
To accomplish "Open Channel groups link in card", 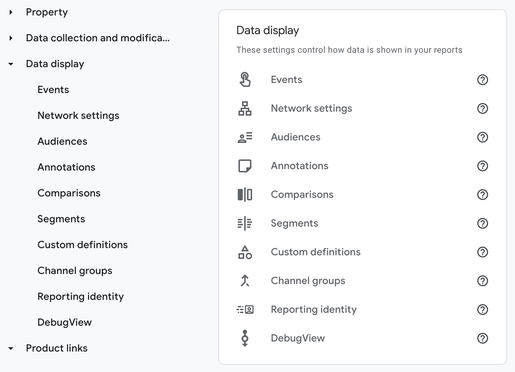I will click(x=308, y=281).
